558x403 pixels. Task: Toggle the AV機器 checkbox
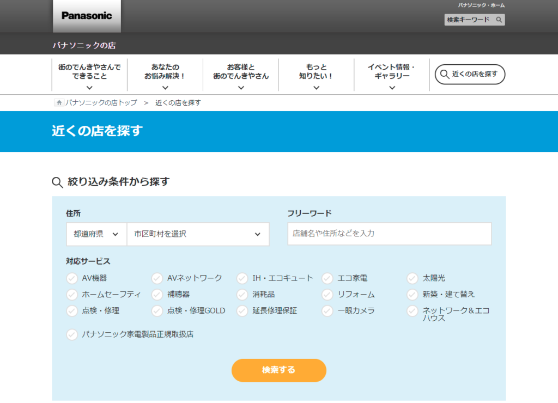point(72,278)
